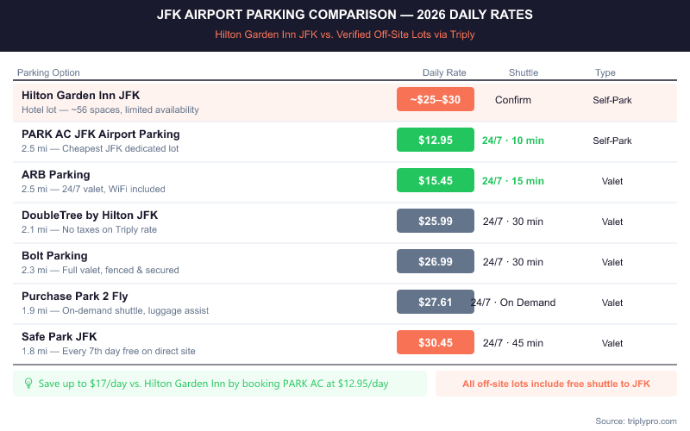Select the ~$25–$30 Hilton rate badge
Image resolution: width=690 pixels, height=431 pixels.
(x=436, y=100)
